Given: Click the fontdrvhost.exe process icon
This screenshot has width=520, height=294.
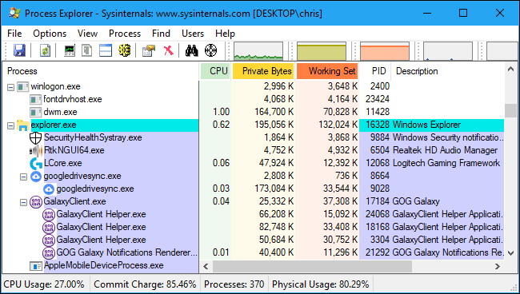Looking at the screenshot, I should 35,99.
